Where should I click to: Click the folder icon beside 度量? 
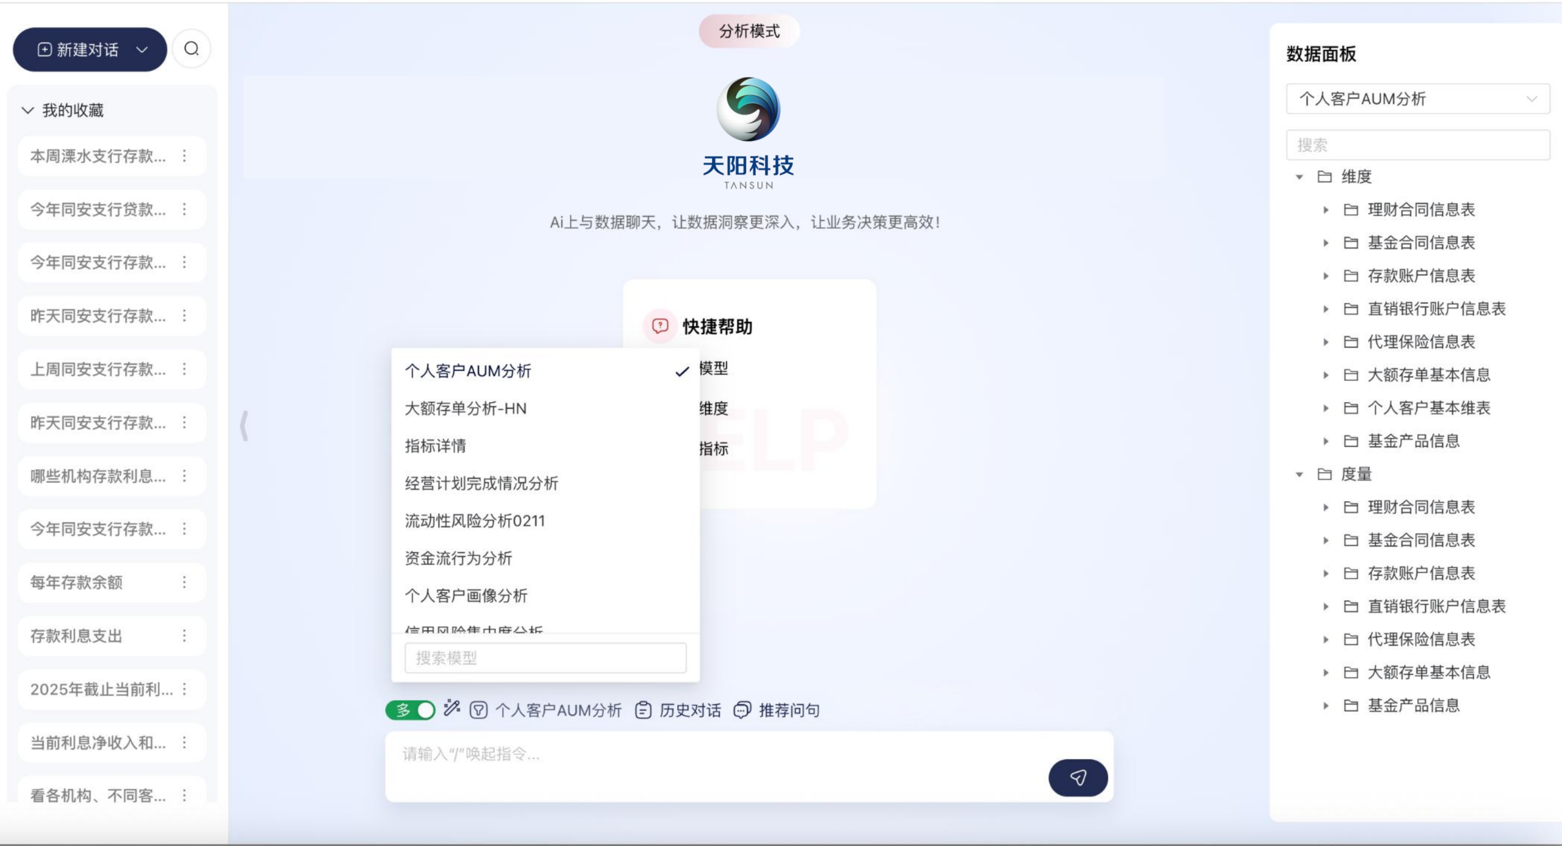pyautogui.click(x=1324, y=474)
